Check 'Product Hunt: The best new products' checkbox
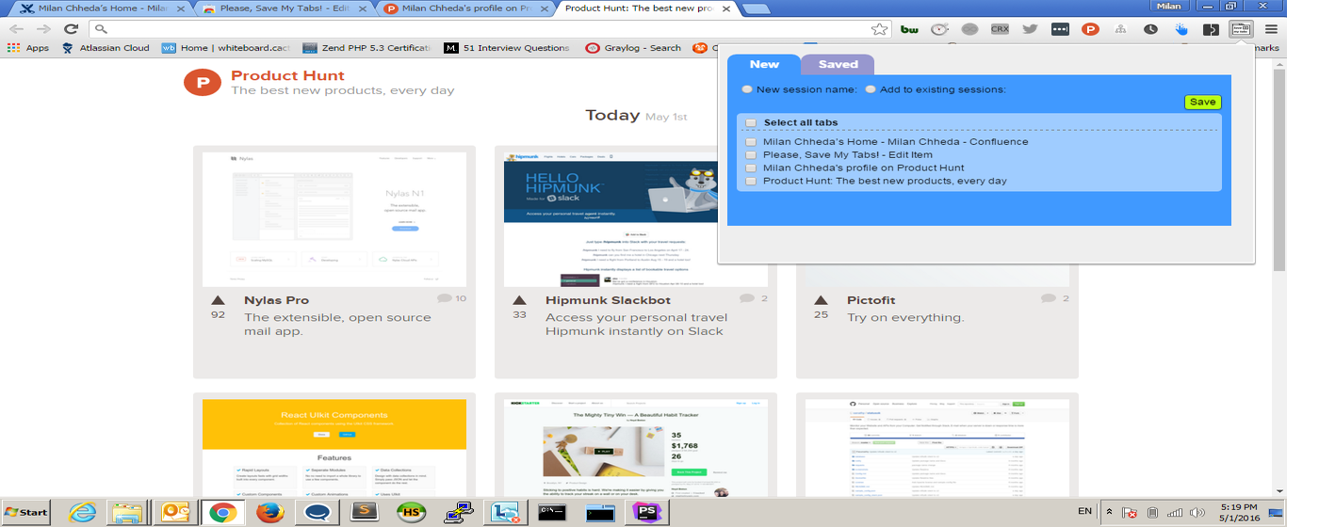The width and height of the screenshot is (1319, 527). 751,182
